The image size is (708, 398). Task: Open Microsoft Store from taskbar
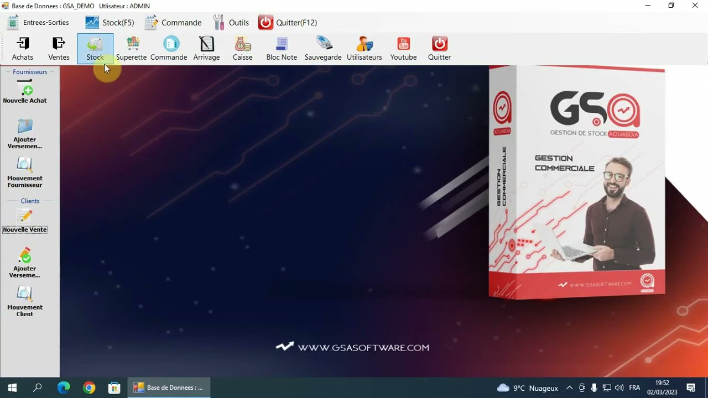pos(114,387)
